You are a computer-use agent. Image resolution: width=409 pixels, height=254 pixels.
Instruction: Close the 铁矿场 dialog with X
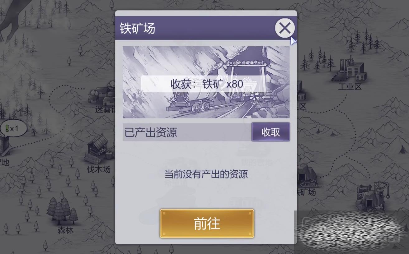(285, 28)
